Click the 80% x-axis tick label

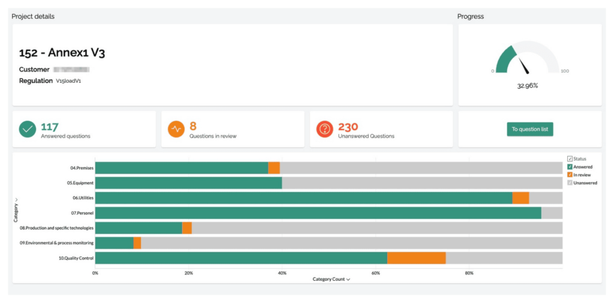point(469,273)
